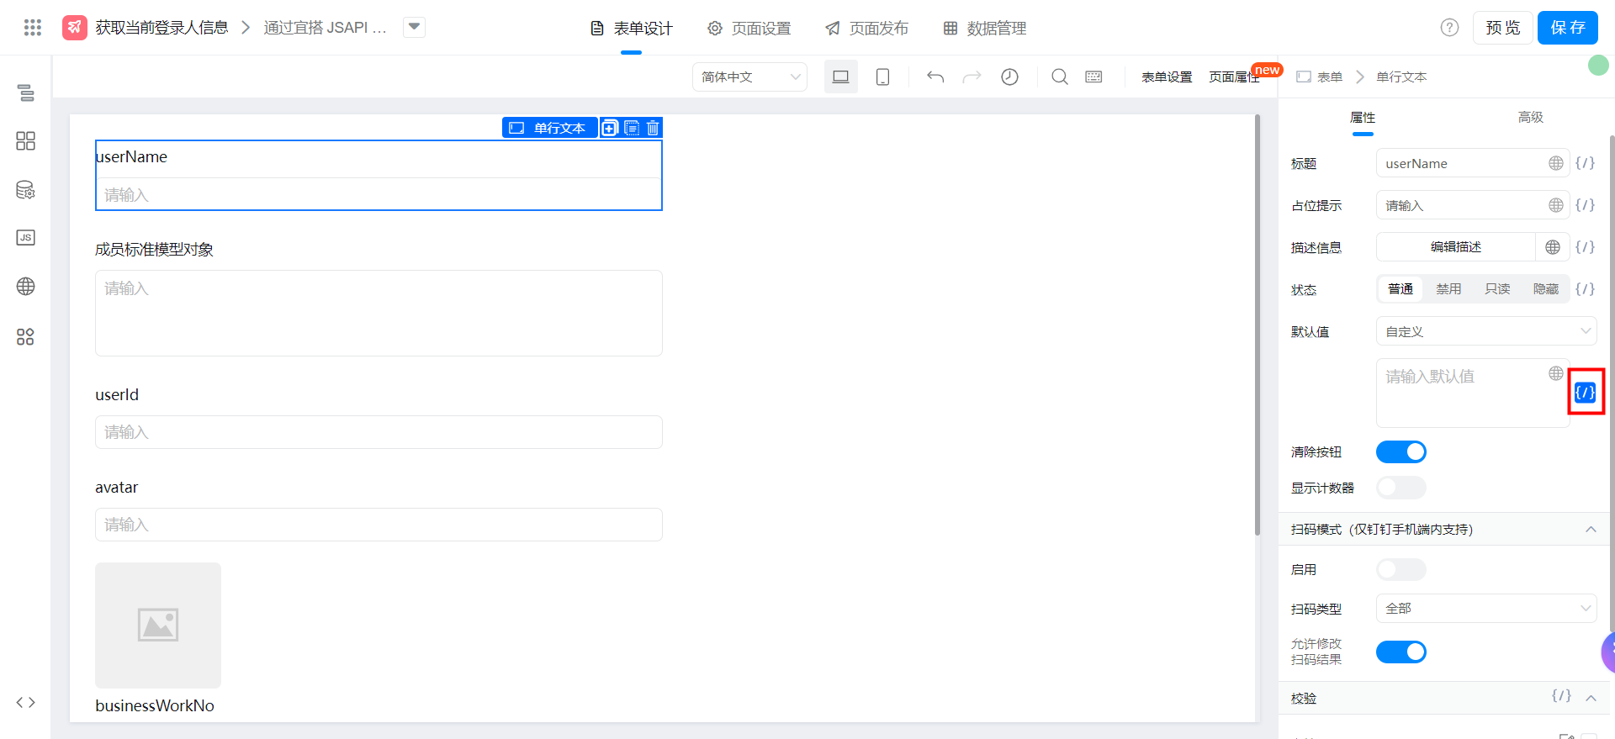Open the multilingual globe sidebar icon
Screen dimensions: 1615x739
point(26,287)
